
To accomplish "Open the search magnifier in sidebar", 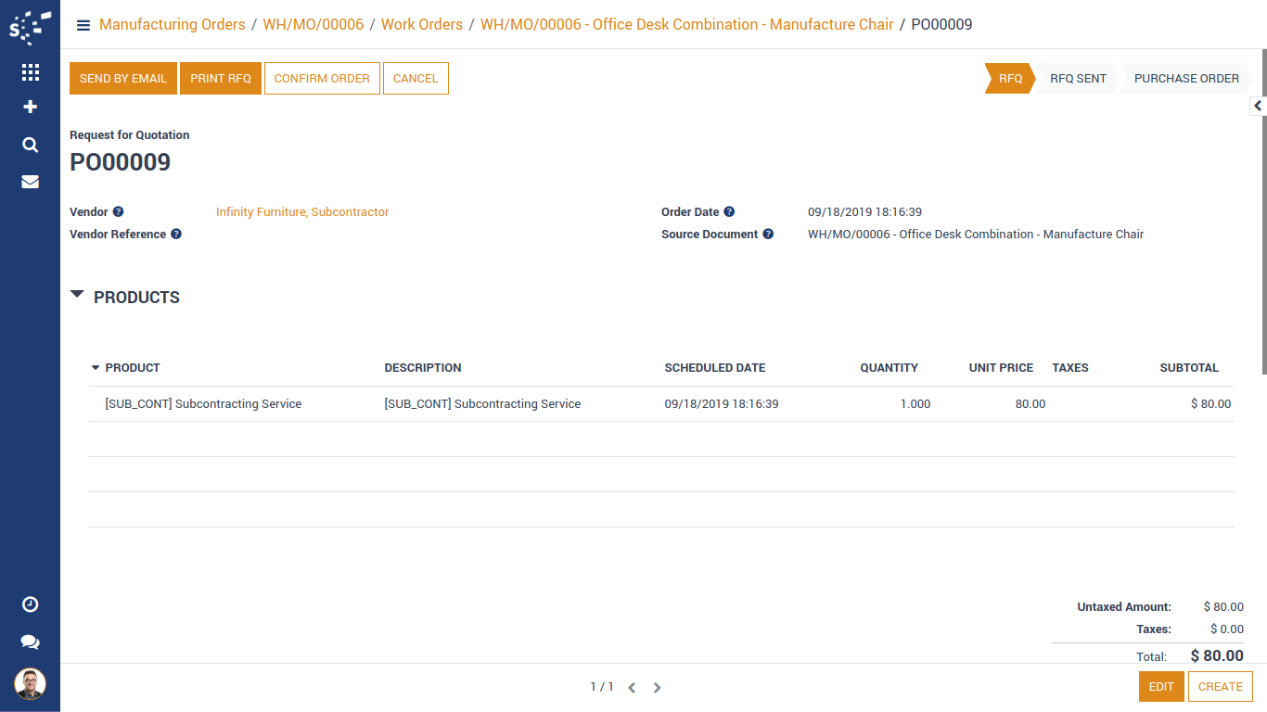I will pos(30,145).
